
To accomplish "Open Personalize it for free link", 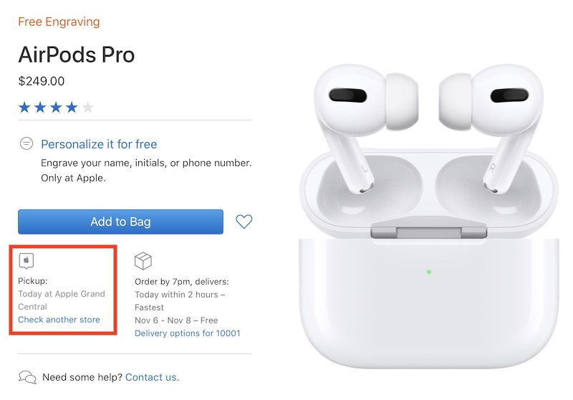I will [99, 144].
